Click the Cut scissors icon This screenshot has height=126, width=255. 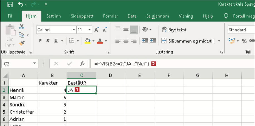click(22, 27)
